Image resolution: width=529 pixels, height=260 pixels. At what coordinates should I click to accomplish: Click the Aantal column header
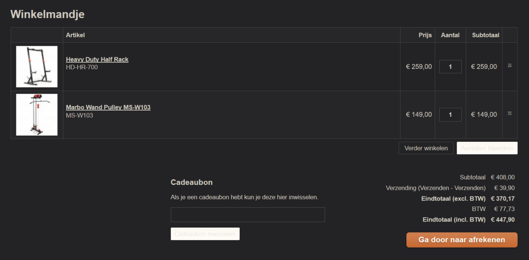450,35
